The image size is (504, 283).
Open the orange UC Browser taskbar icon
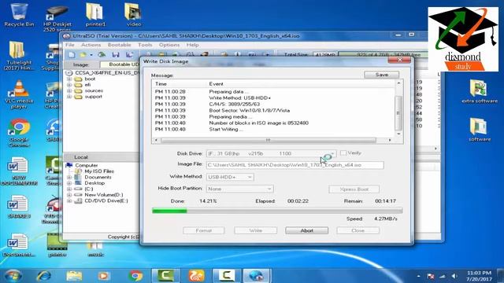point(196,276)
